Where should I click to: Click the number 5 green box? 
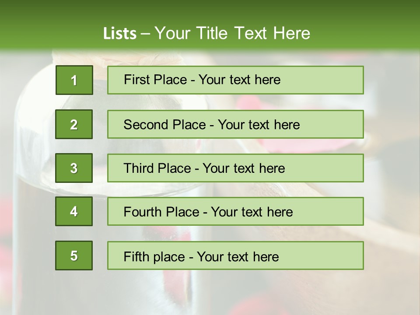(74, 255)
